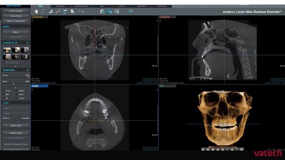Click the Sagittal view label

[x=165, y=17]
